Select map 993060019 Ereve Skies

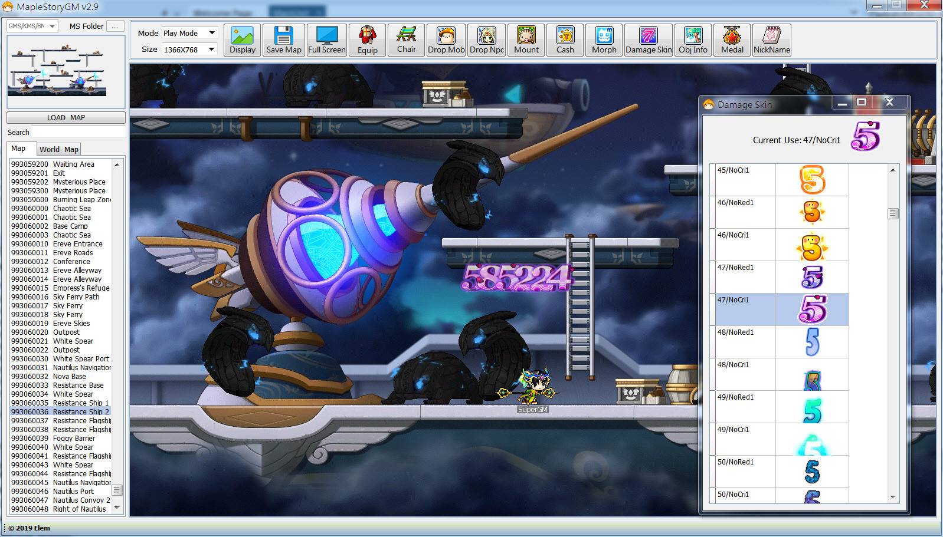pos(60,323)
